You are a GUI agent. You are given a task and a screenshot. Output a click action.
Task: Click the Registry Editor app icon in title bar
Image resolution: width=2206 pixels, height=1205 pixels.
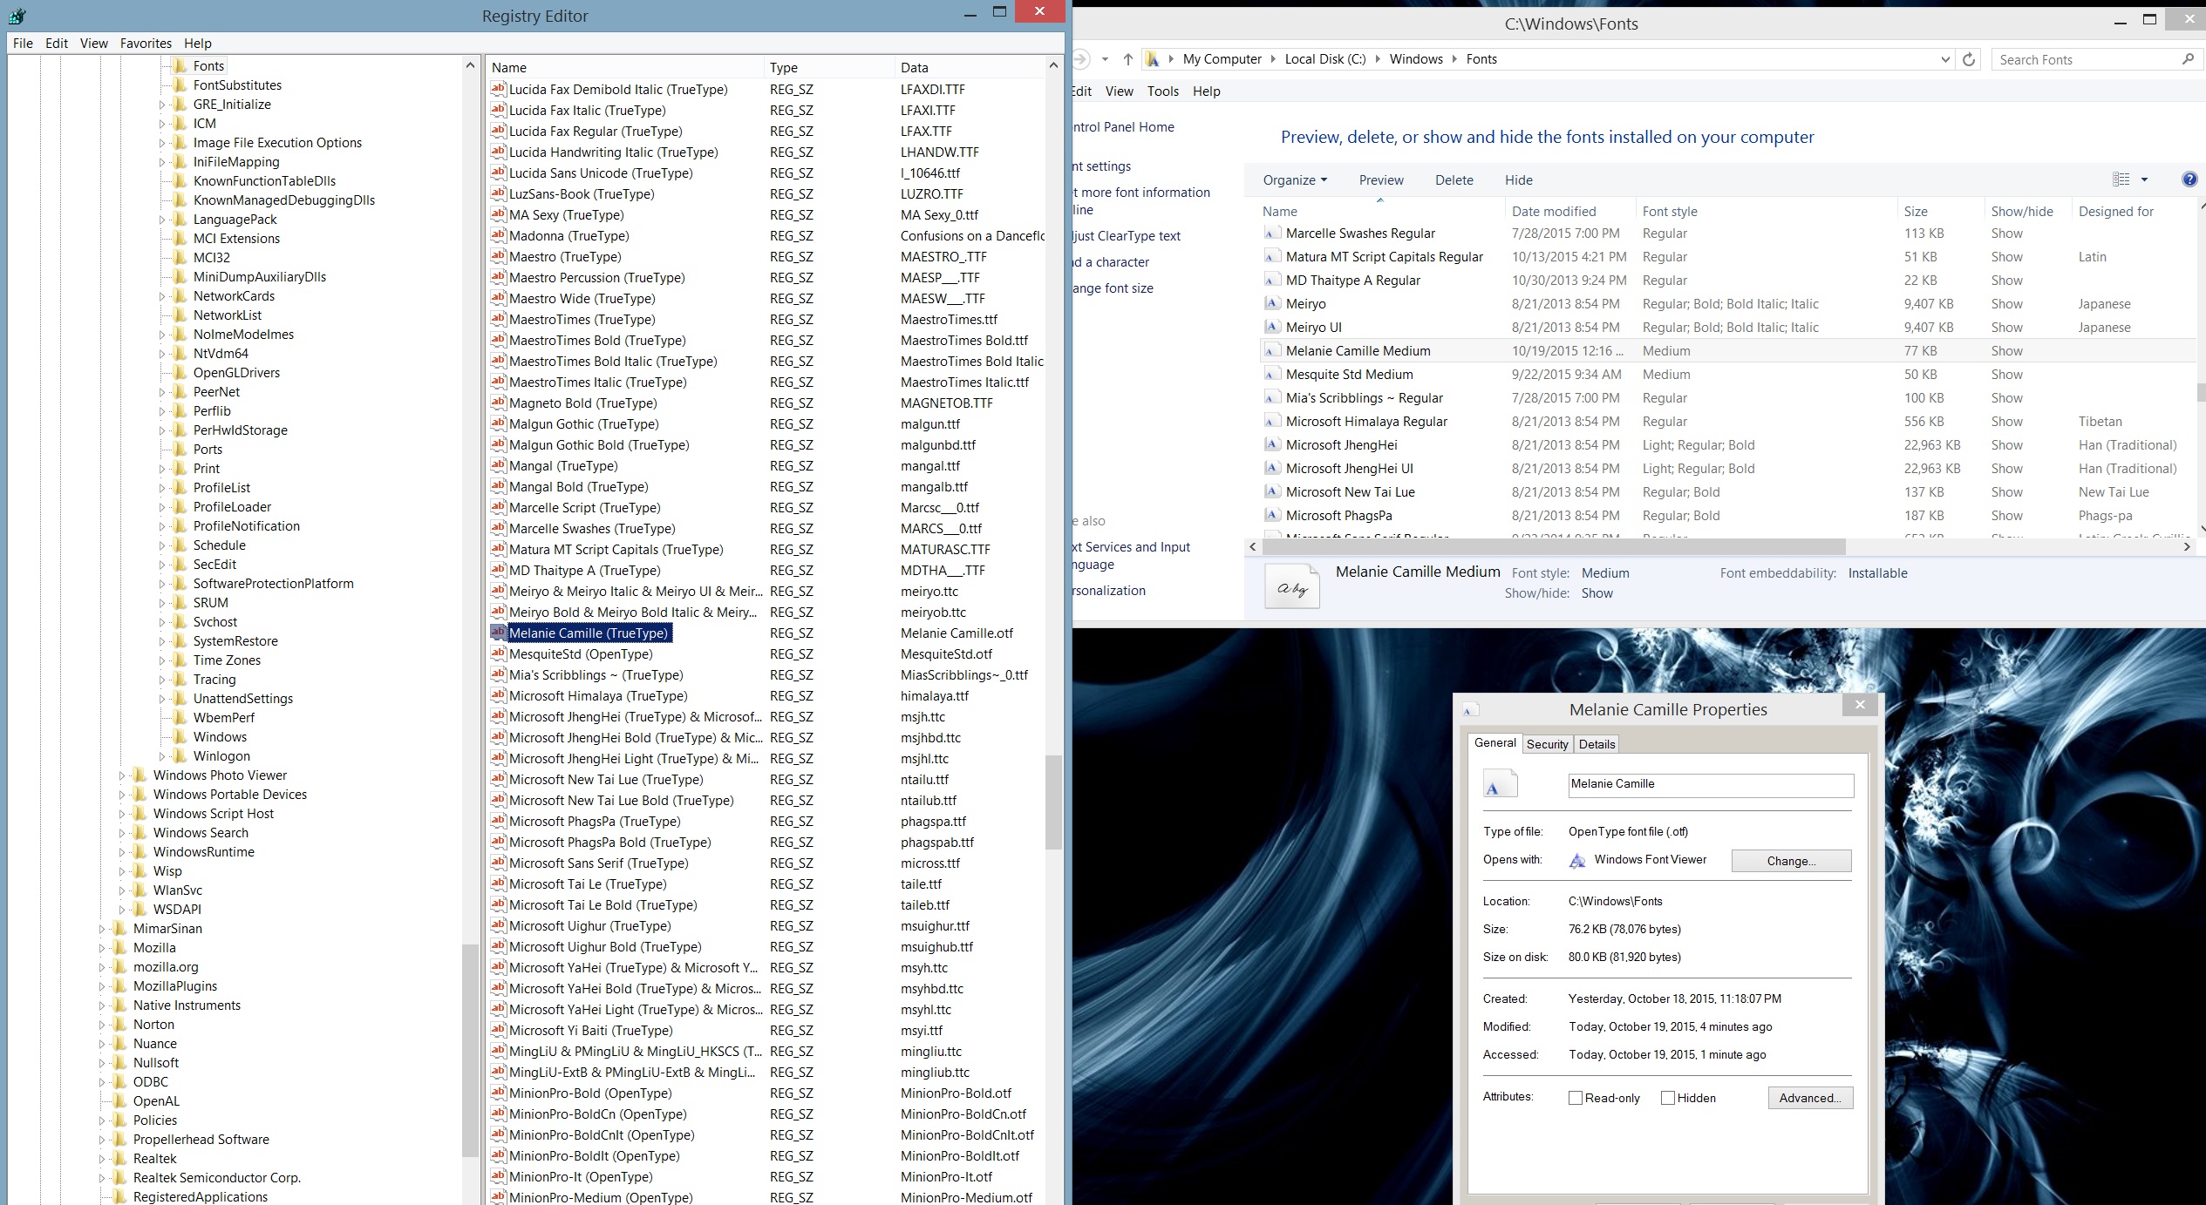pos(17,16)
